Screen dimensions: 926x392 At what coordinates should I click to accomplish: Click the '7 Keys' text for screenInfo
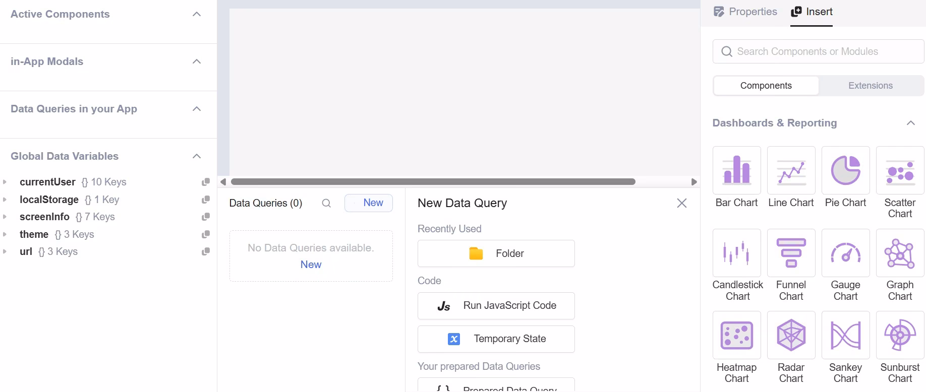tap(100, 217)
